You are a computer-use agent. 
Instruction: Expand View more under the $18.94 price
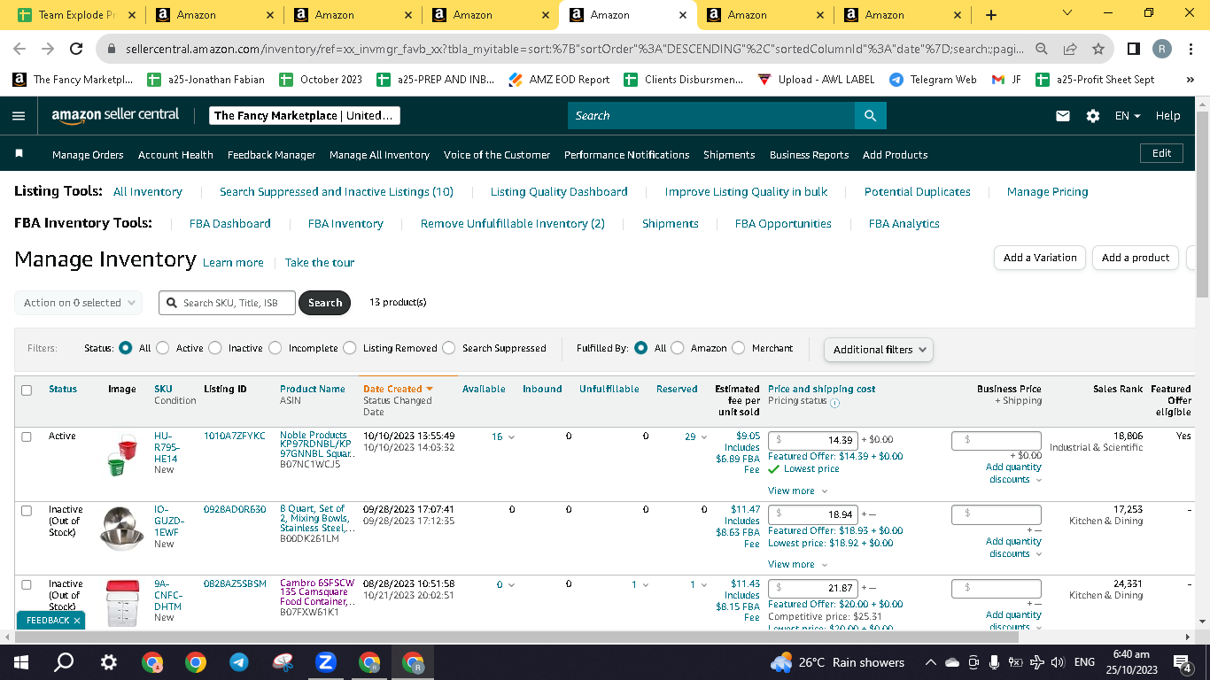point(797,564)
